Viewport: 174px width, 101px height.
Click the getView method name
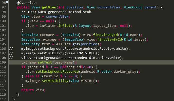pos(49,7)
